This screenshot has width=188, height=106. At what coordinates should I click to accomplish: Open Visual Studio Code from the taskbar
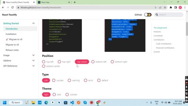pyautogui.click(x=72, y=102)
